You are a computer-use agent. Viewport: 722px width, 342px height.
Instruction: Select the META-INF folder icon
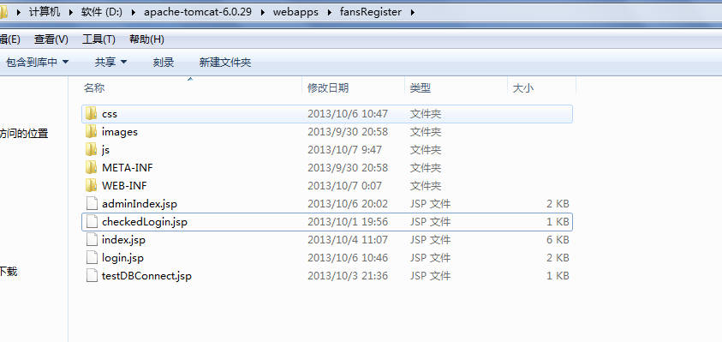[x=91, y=167]
